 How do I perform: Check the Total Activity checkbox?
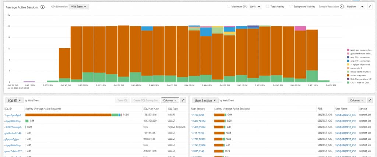pos(267,7)
